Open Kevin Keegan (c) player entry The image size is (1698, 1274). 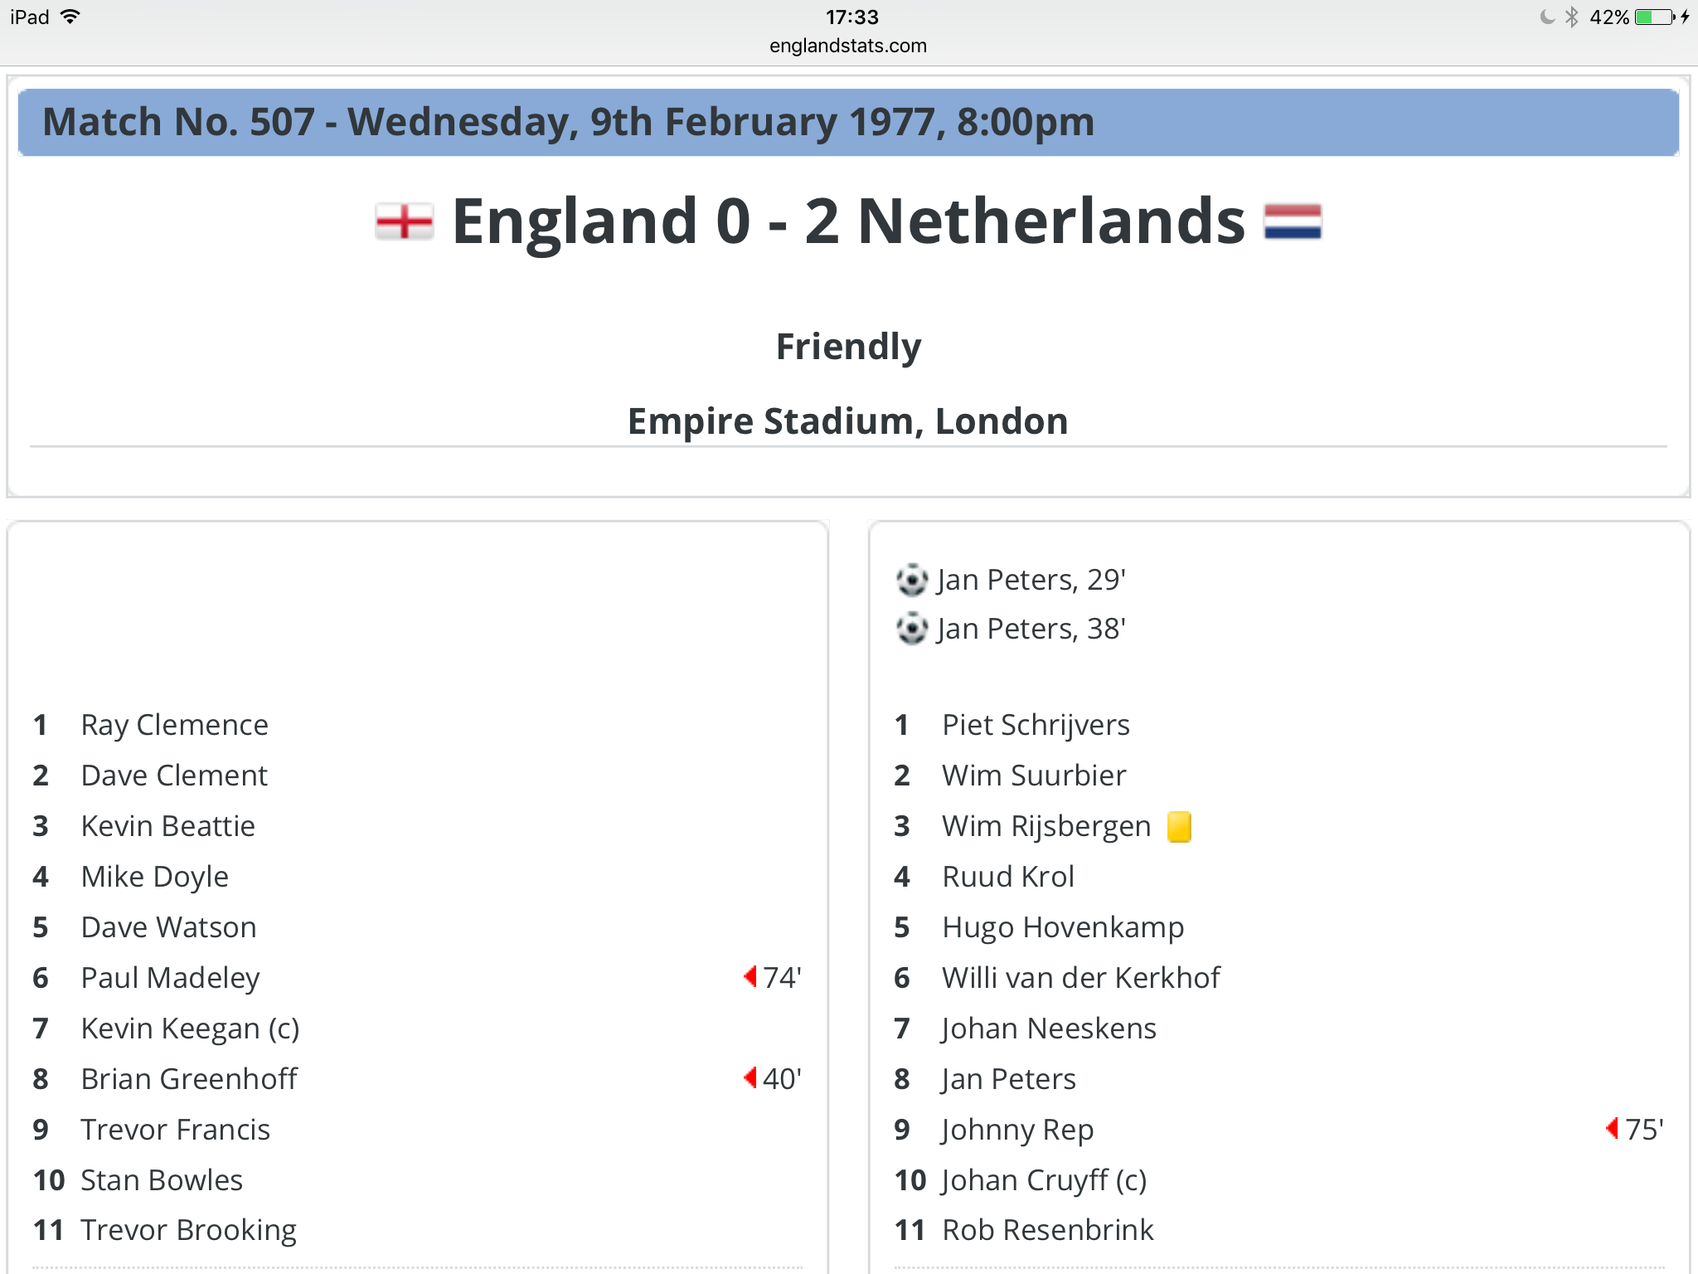click(190, 1028)
